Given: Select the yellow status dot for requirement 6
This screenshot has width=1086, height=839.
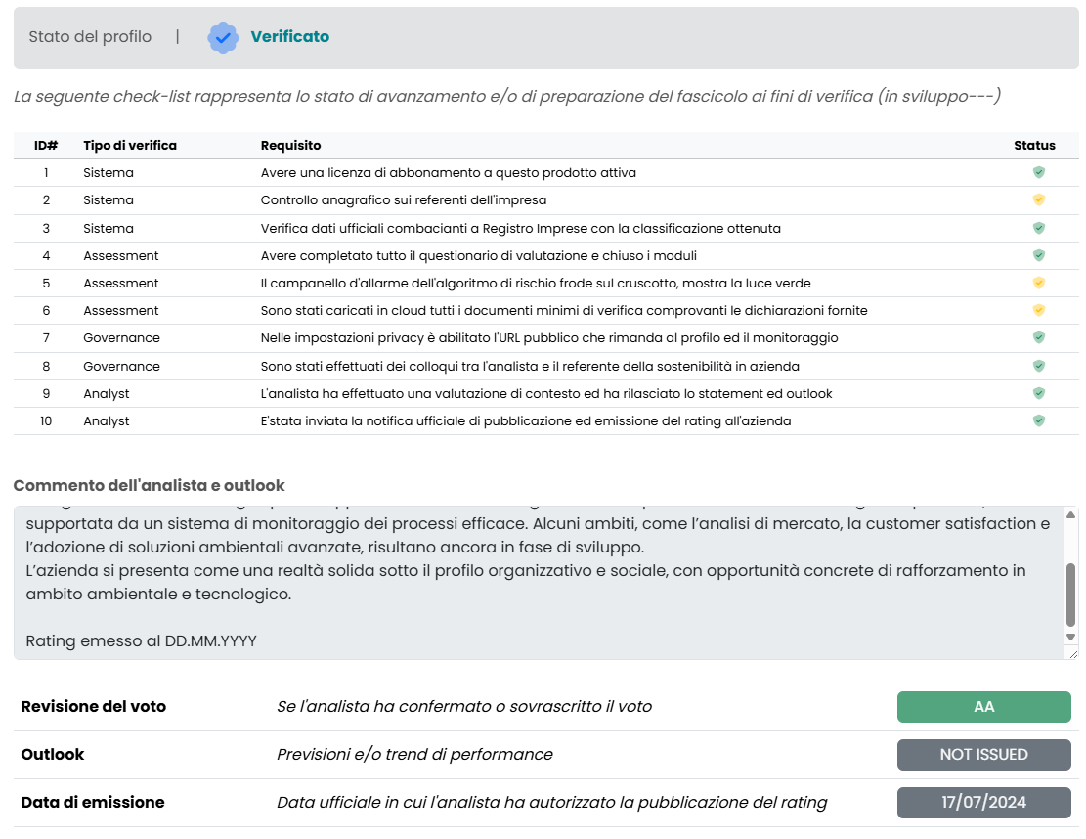Looking at the screenshot, I should click(x=1038, y=310).
